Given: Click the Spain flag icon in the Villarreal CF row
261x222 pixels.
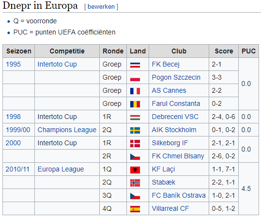Looking at the screenshot, I should click(x=135, y=209).
